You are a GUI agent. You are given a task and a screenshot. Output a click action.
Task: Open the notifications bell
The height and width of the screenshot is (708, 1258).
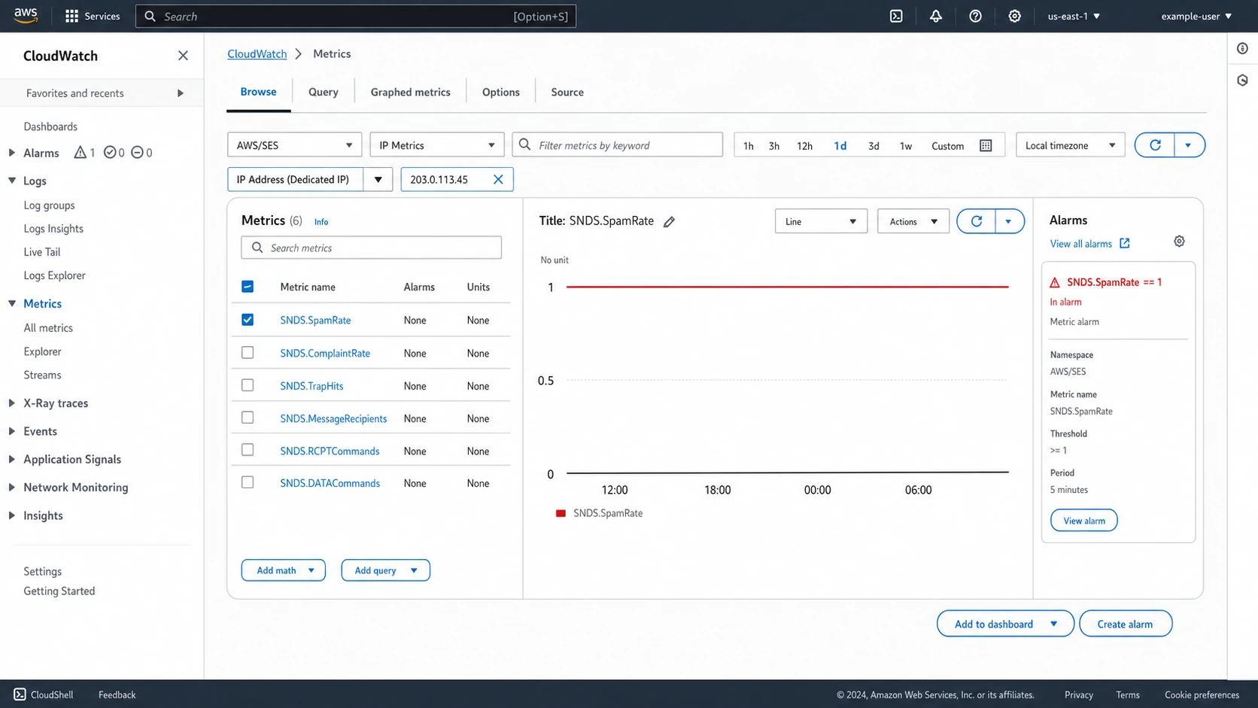(936, 16)
